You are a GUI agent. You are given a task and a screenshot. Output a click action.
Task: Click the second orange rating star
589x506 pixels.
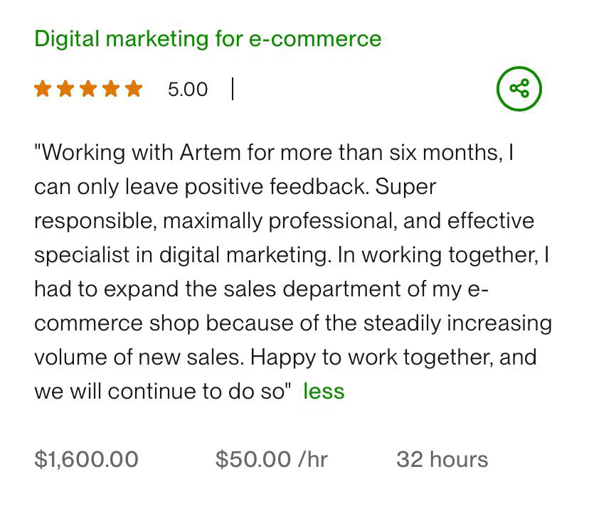pyautogui.click(x=65, y=89)
